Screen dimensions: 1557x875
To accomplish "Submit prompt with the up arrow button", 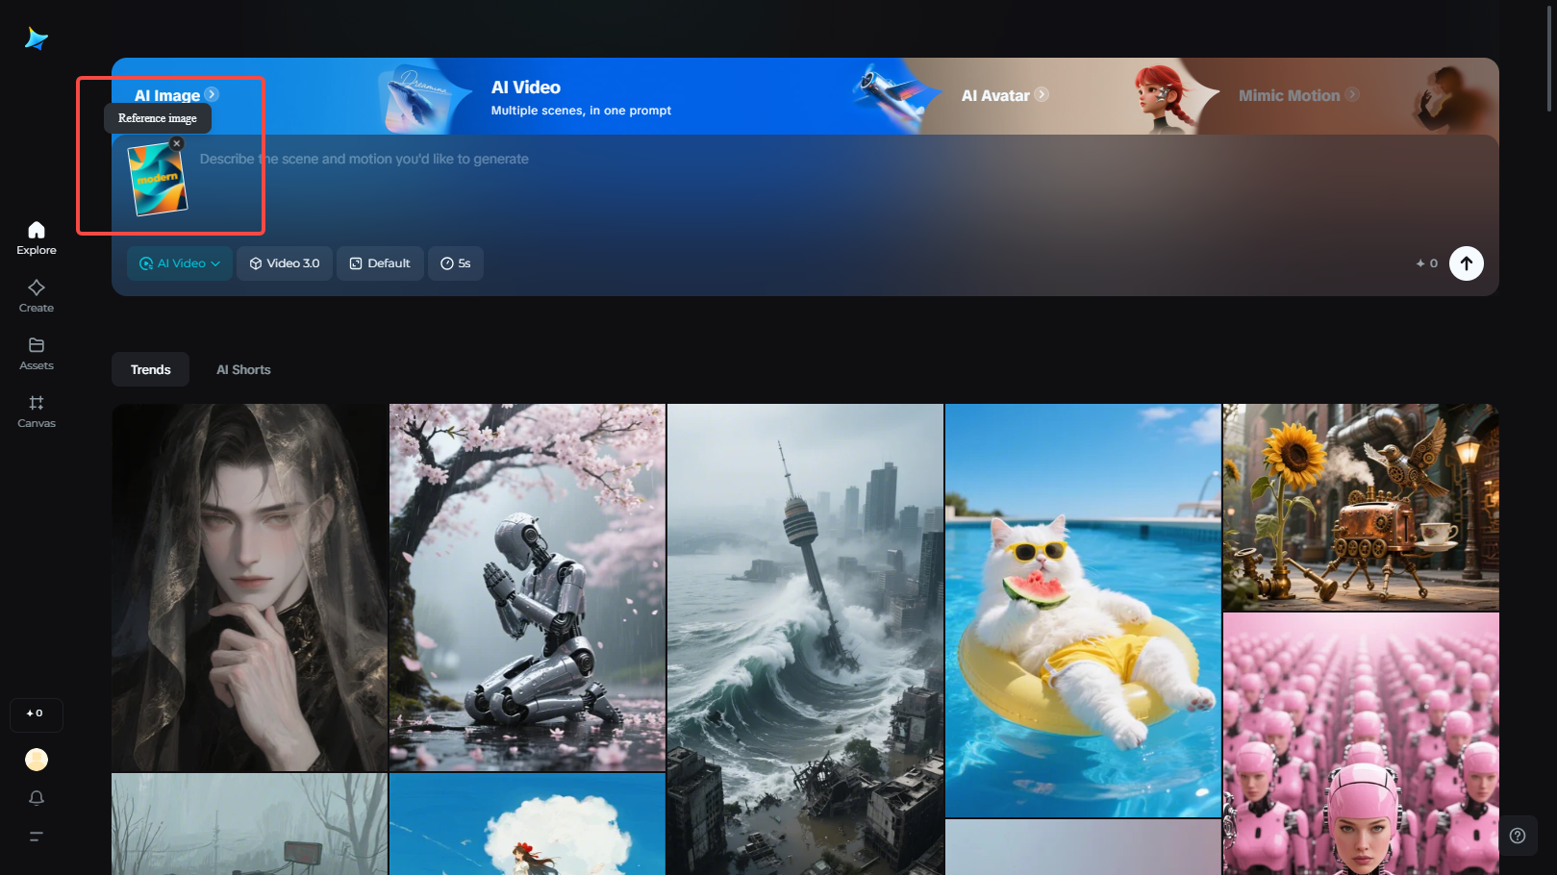I will coord(1467,263).
